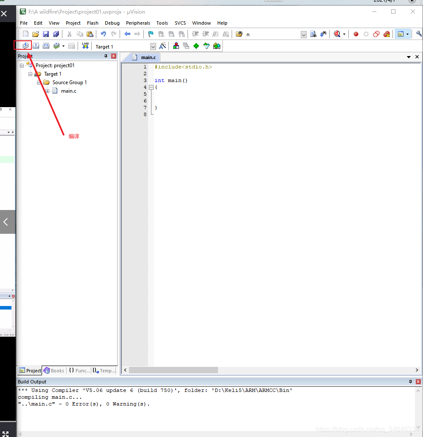Click the Save All icon
This screenshot has width=423, height=437.
click(56, 34)
